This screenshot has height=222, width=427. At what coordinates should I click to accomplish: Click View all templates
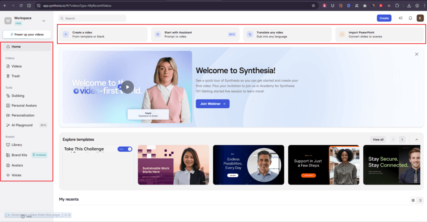tap(378, 140)
